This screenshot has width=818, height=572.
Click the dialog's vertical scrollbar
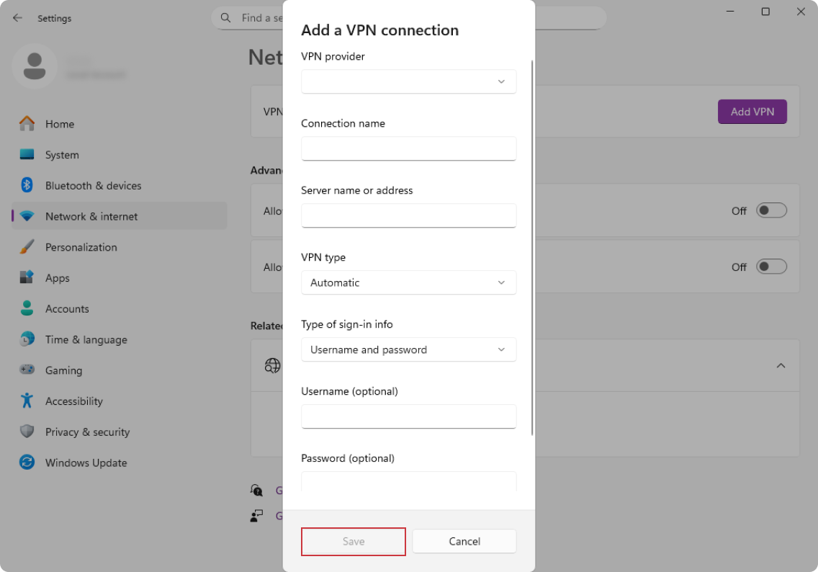pyautogui.click(x=532, y=245)
